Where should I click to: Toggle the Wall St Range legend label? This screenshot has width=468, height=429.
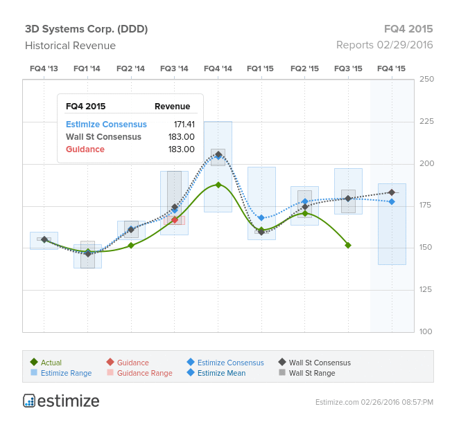(312, 373)
